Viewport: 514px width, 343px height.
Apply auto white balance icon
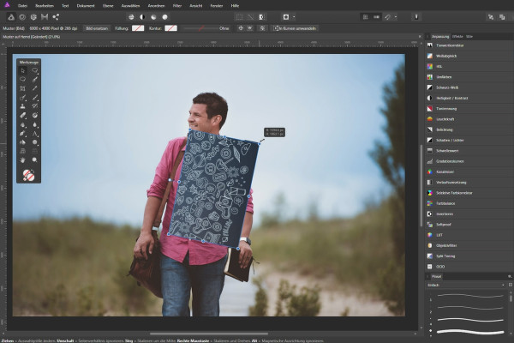point(164,17)
